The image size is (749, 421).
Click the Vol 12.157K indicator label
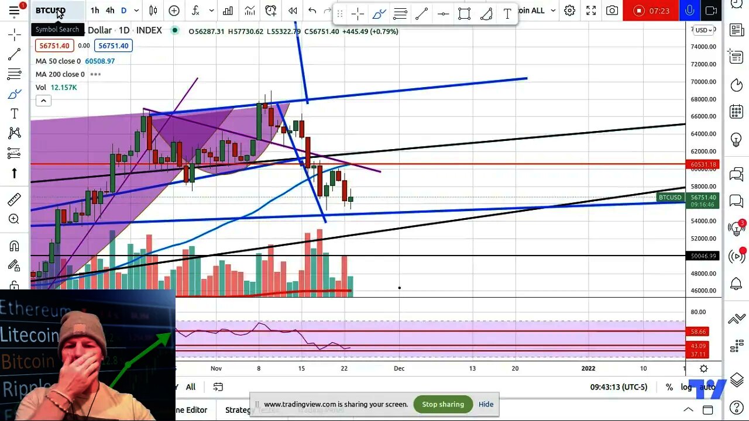click(x=56, y=87)
